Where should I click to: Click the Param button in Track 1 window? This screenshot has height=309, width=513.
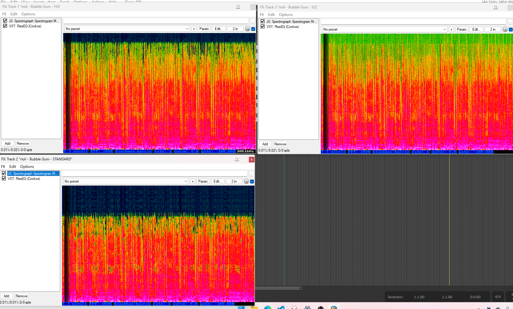coord(204,29)
